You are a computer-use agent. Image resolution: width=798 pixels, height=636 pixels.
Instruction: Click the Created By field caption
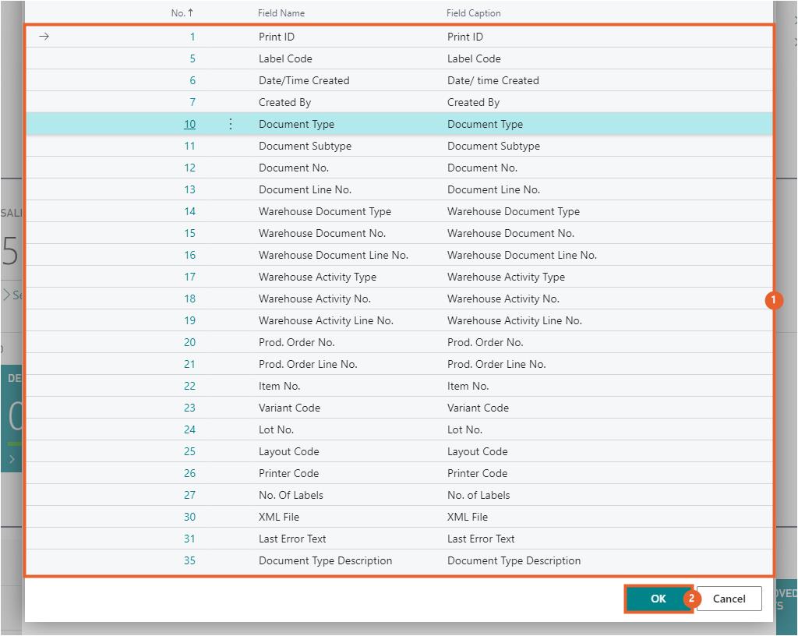473,102
